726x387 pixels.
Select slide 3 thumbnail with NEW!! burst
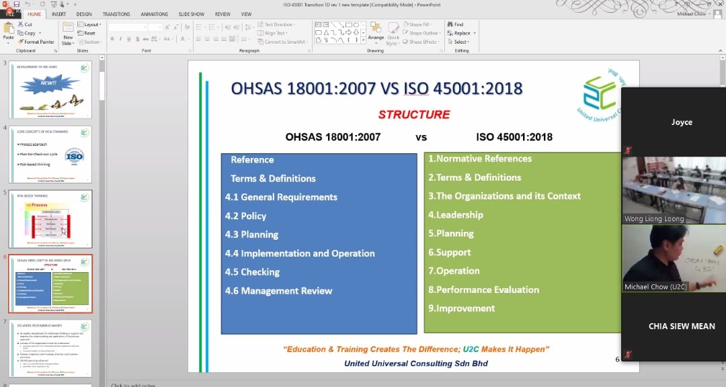50,90
